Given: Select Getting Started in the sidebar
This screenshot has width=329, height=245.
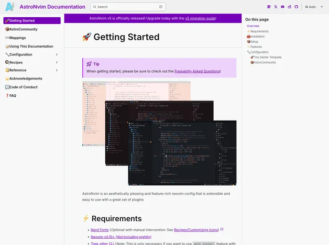Looking at the screenshot, I should [32, 21].
